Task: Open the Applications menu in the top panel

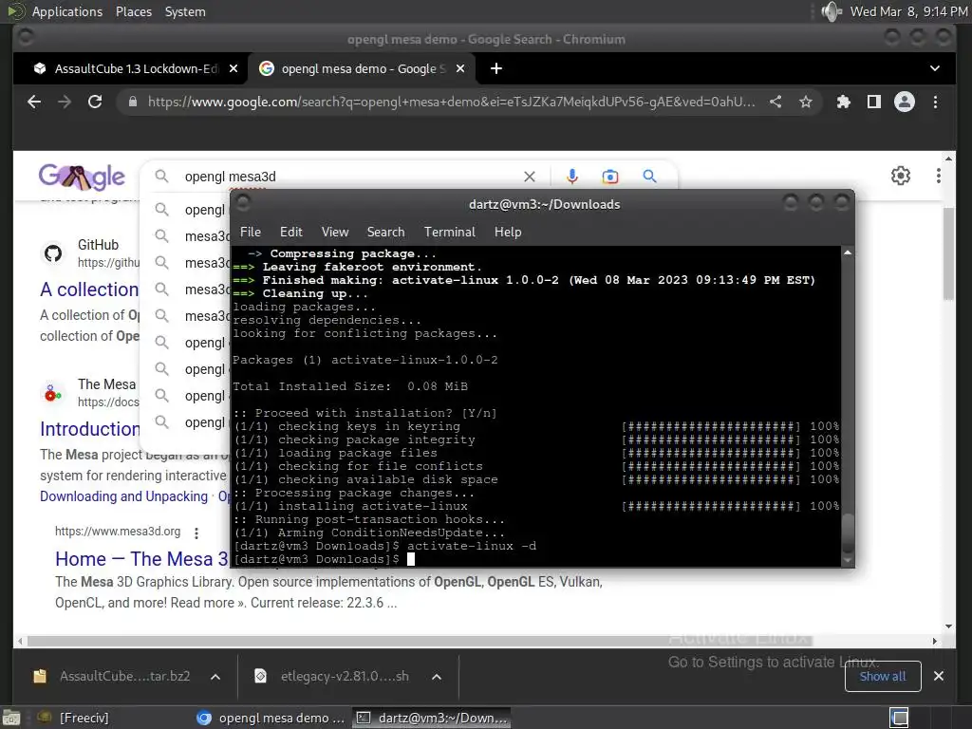Action: (x=67, y=11)
